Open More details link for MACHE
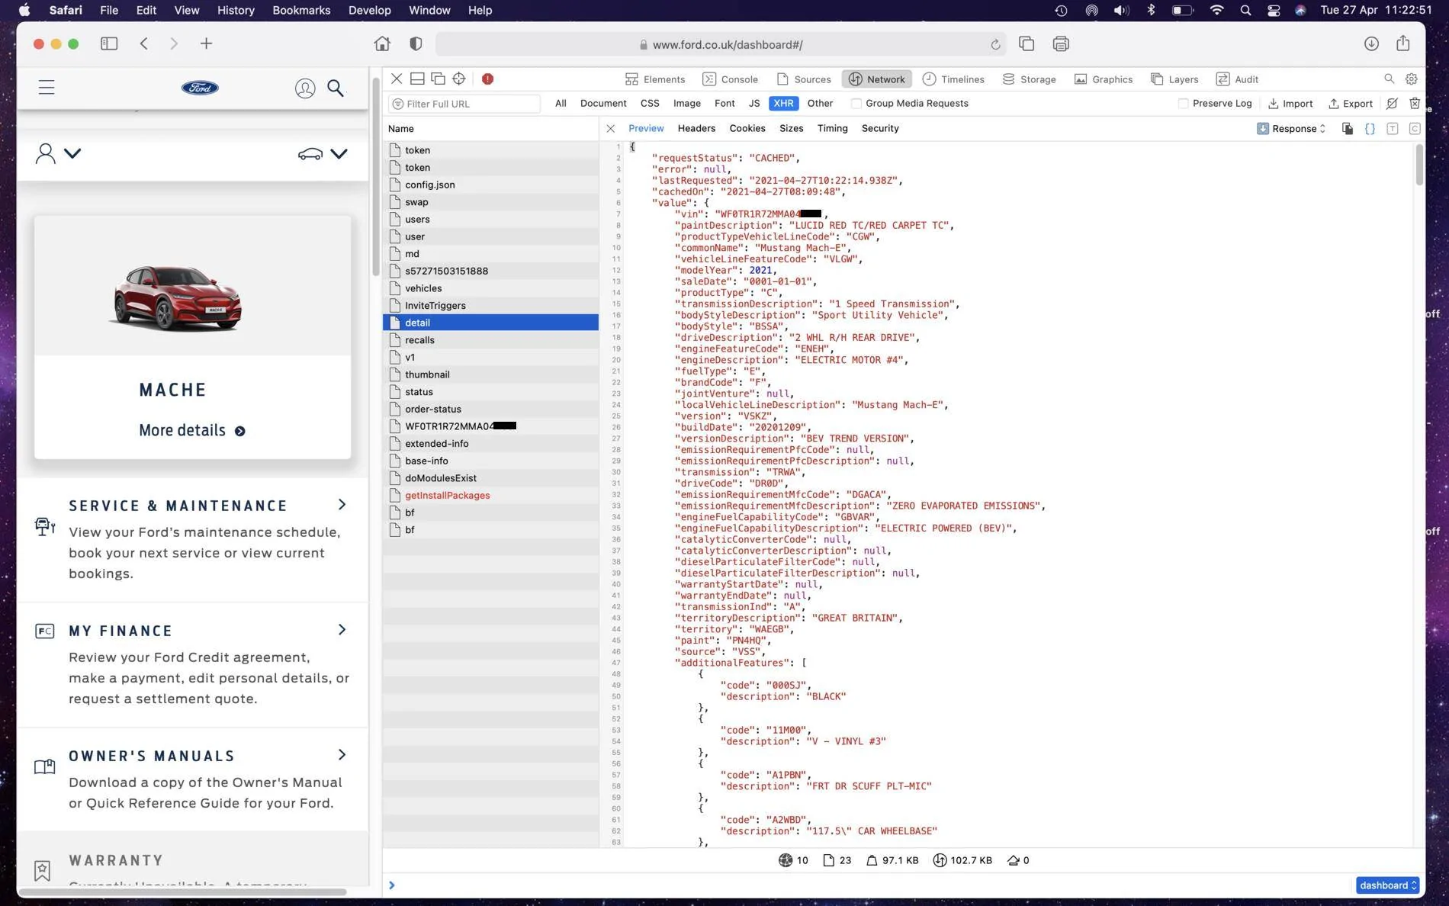 [192, 431]
